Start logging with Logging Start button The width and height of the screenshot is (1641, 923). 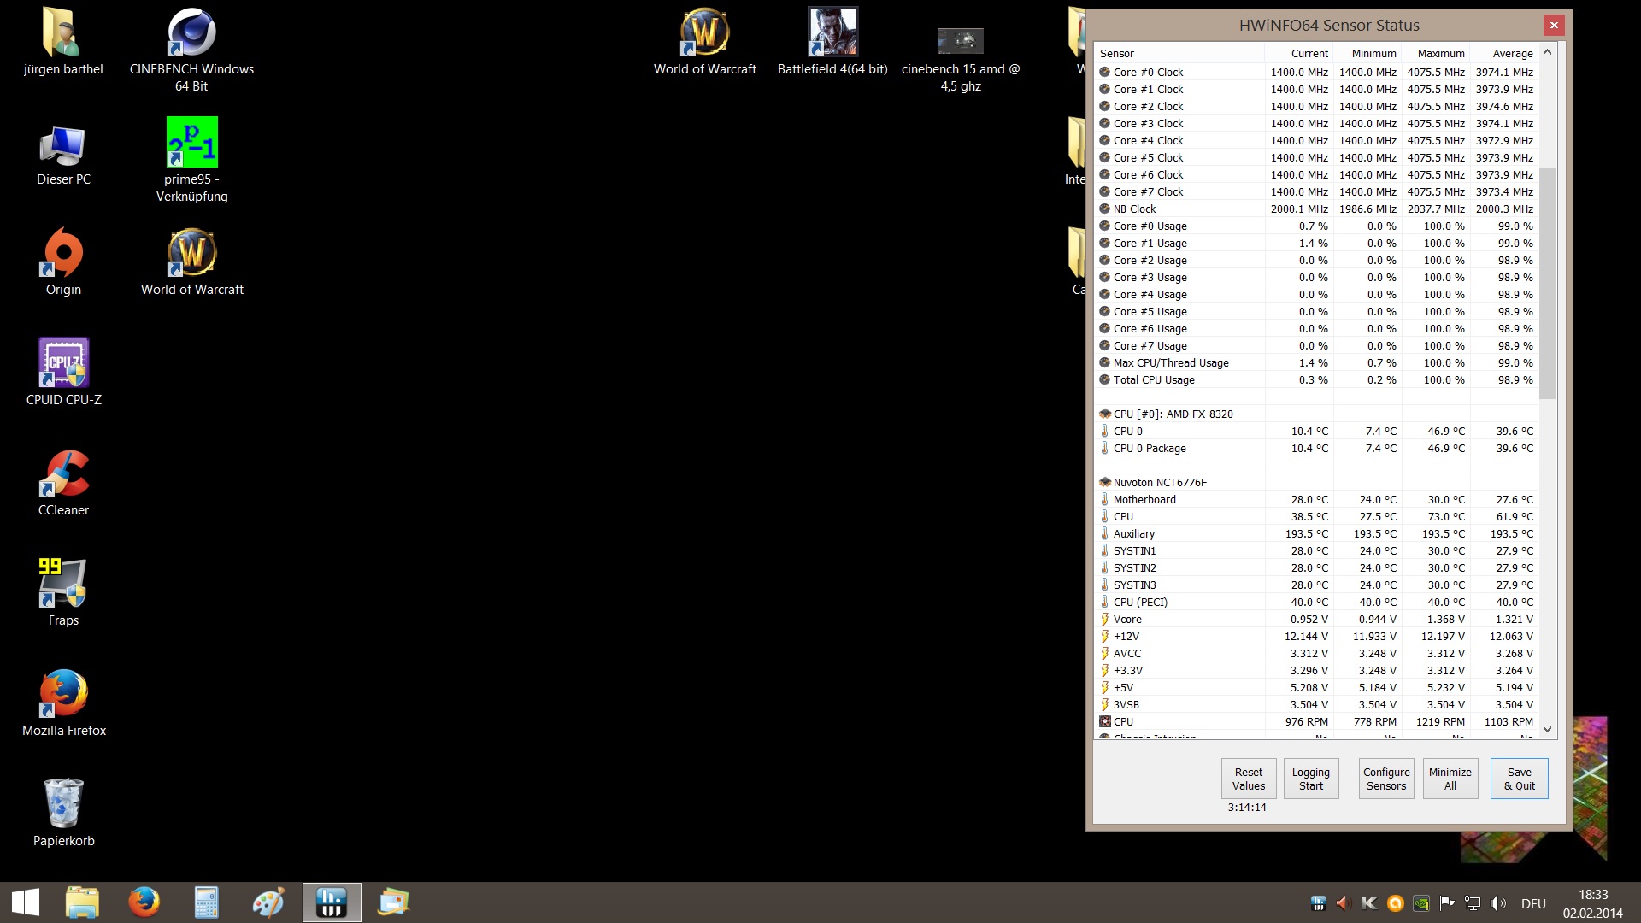click(1310, 779)
